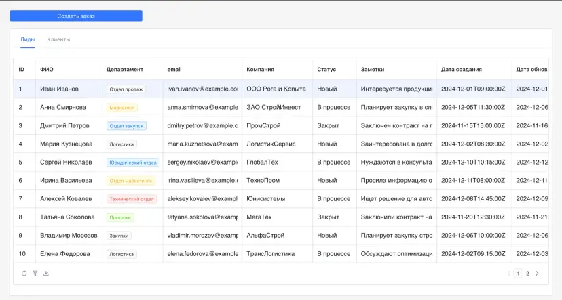562x300 pixels.
Task: Open the Лиды tab
Action: [x=28, y=39]
